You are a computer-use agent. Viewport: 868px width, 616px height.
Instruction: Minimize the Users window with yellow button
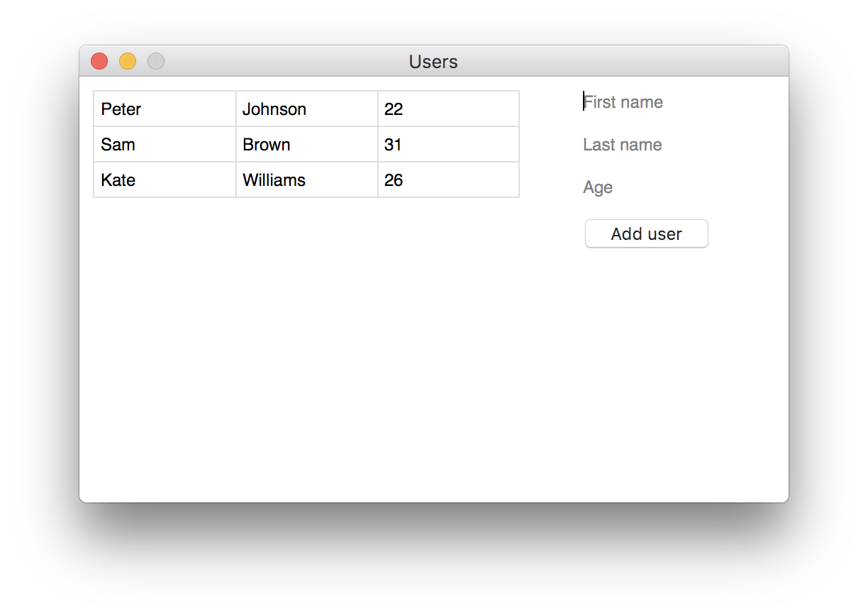(x=128, y=62)
